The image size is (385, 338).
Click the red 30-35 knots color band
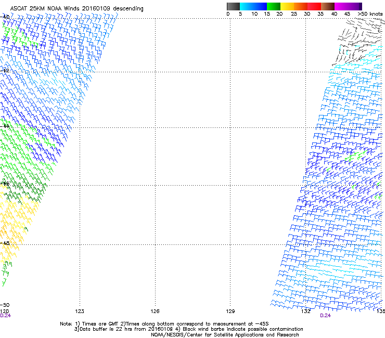tap(314, 6)
